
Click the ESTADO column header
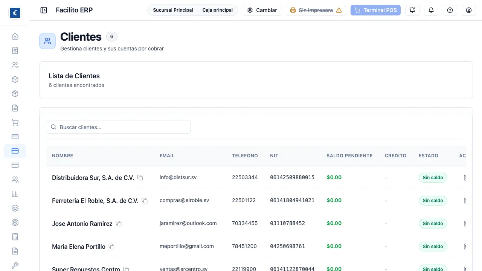click(x=429, y=155)
